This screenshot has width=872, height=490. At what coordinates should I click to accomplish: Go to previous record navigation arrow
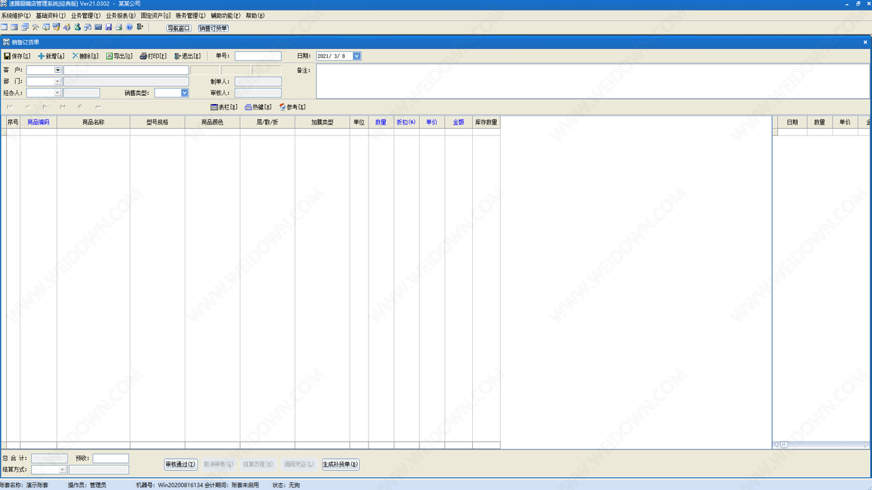(28, 107)
